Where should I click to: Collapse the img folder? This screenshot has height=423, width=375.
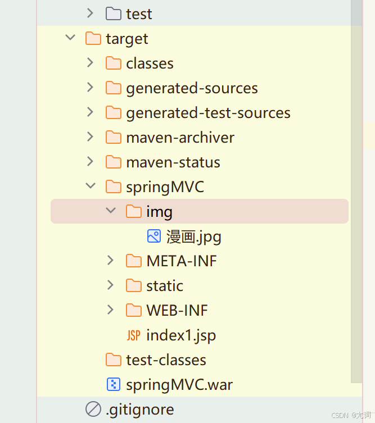point(111,211)
